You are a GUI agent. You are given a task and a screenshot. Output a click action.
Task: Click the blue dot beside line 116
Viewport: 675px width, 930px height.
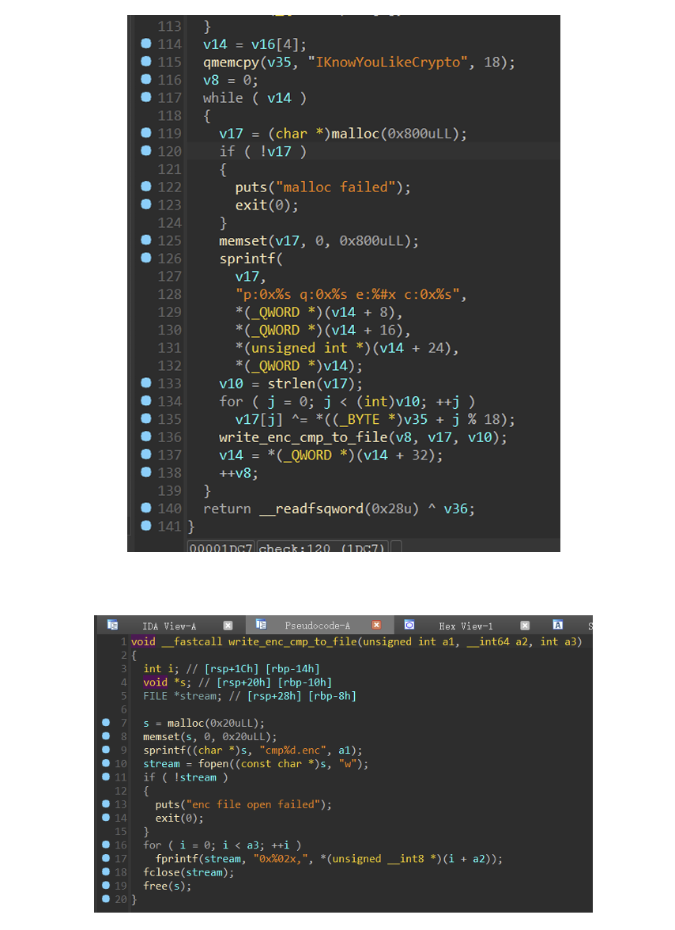pos(145,79)
